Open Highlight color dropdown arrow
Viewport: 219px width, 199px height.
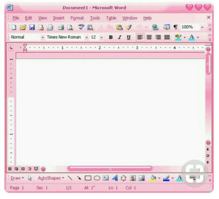[x=185, y=37]
